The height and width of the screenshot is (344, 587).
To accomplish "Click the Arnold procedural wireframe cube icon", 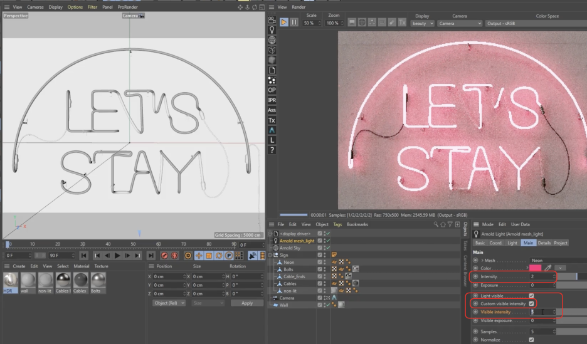I will point(272,50).
